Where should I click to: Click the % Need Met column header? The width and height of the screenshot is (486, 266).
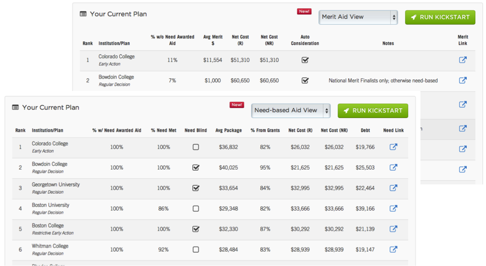[164, 130]
